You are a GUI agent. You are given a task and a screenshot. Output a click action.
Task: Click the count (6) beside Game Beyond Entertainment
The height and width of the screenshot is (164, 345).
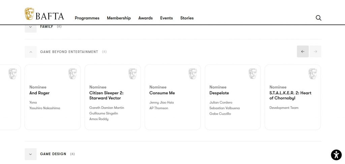pos(104,52)
